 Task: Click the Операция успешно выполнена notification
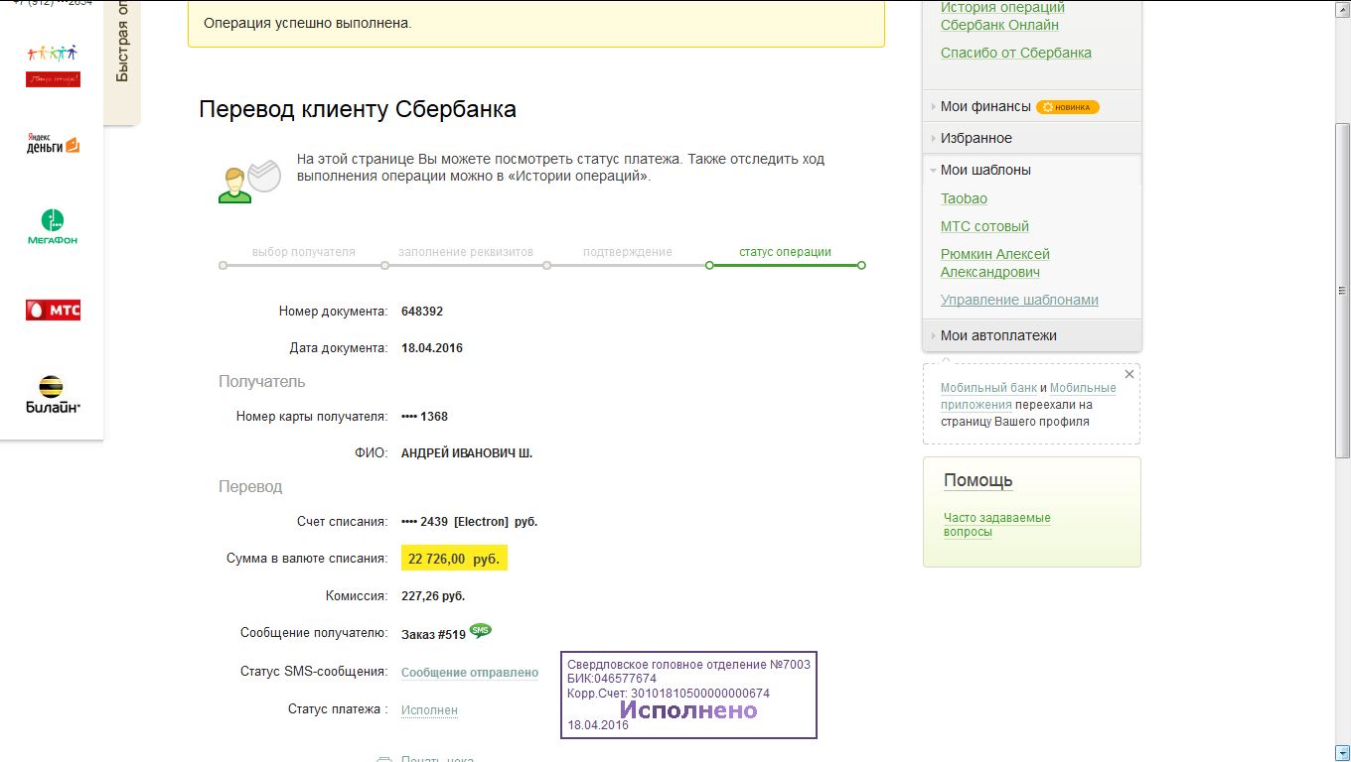pyautogui.click(x=536, y=24)
